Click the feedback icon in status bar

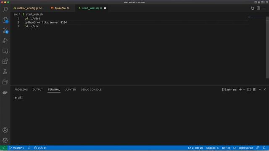tap(258, 148)
